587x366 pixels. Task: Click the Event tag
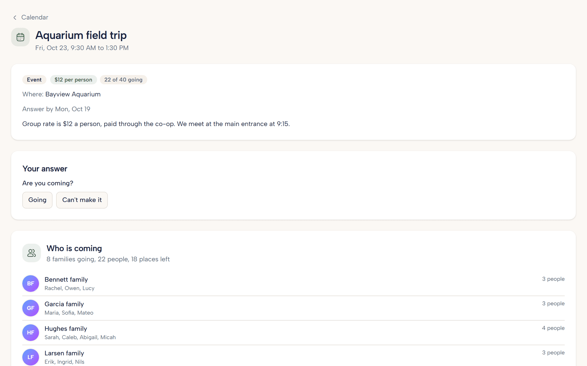pyautogui.click(x=34, y=80)
